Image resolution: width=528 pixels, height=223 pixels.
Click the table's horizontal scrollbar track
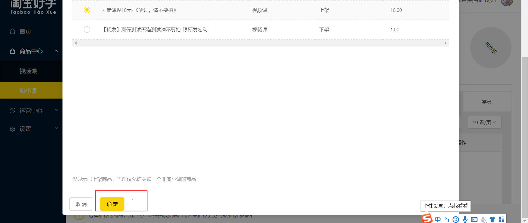(260, 43)
